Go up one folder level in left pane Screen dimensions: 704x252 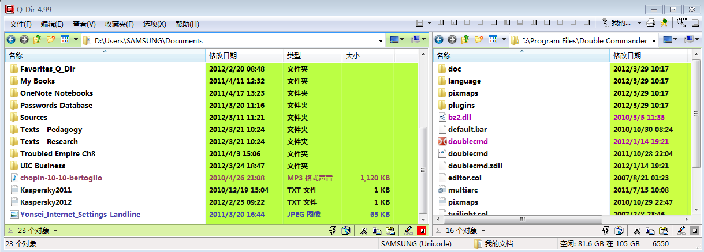pos(38,40)
